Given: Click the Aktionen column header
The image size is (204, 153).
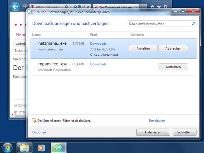Looking at the screenshot, I should click(137, 35).
